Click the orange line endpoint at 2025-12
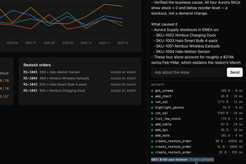 [123, 6]
